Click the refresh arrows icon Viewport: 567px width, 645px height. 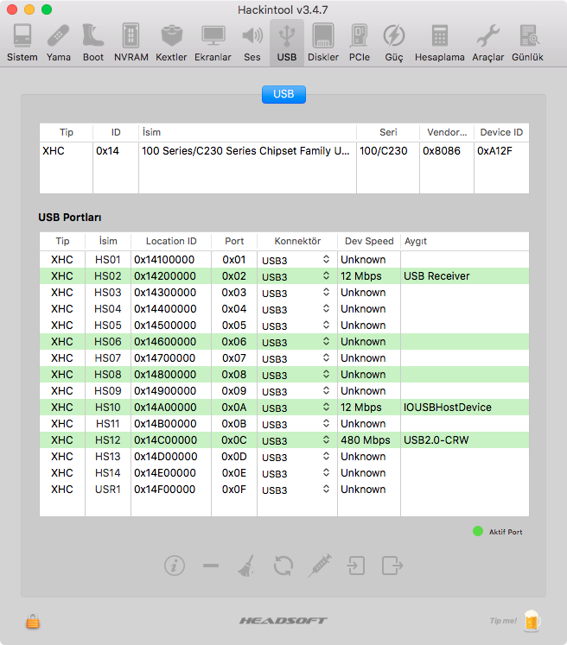(x=283, y=566)
